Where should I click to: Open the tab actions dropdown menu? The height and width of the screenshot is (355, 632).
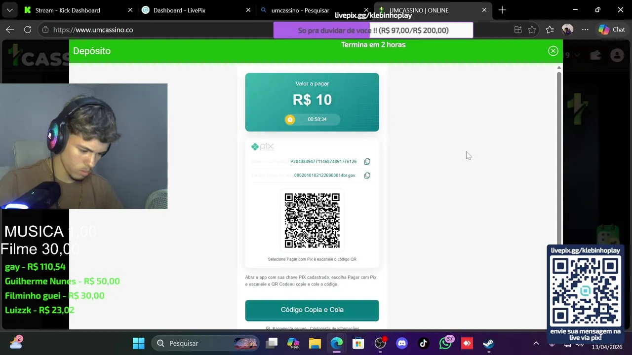point(9,10)
